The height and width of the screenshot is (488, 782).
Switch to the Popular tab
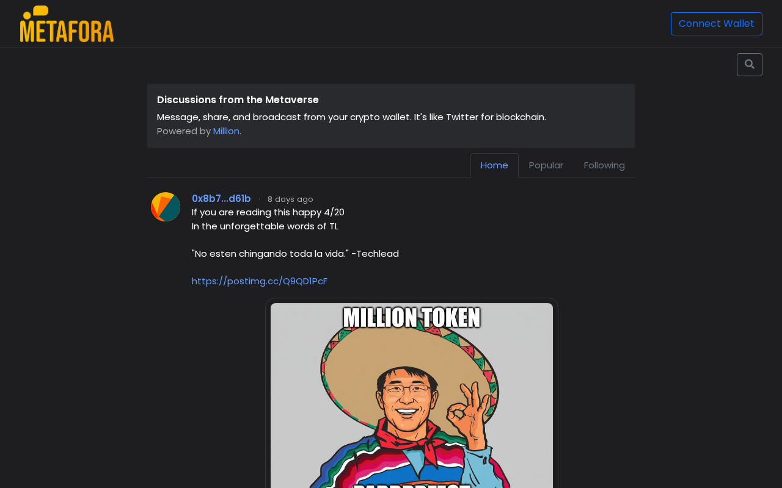click(546, 165)
